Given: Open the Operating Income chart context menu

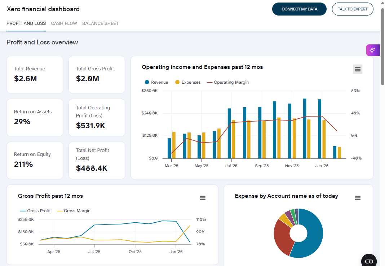Looking at the screenshot, I should coord(357,69).
